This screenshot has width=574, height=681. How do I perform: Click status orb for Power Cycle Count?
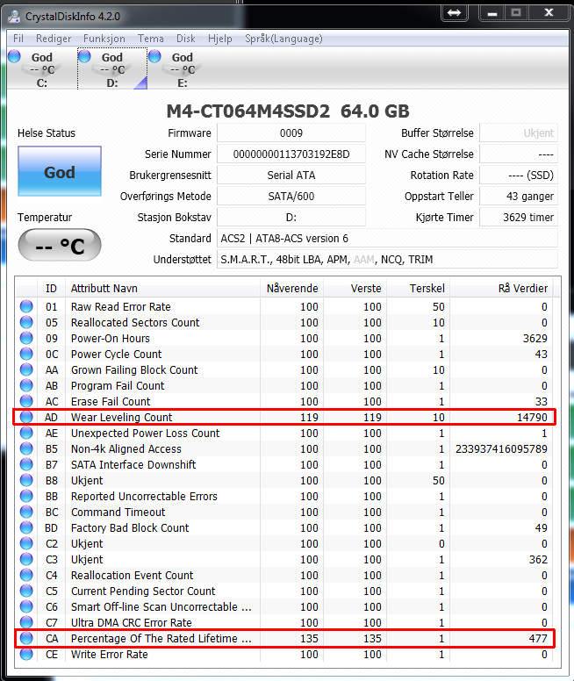click(x=26, y=354)
